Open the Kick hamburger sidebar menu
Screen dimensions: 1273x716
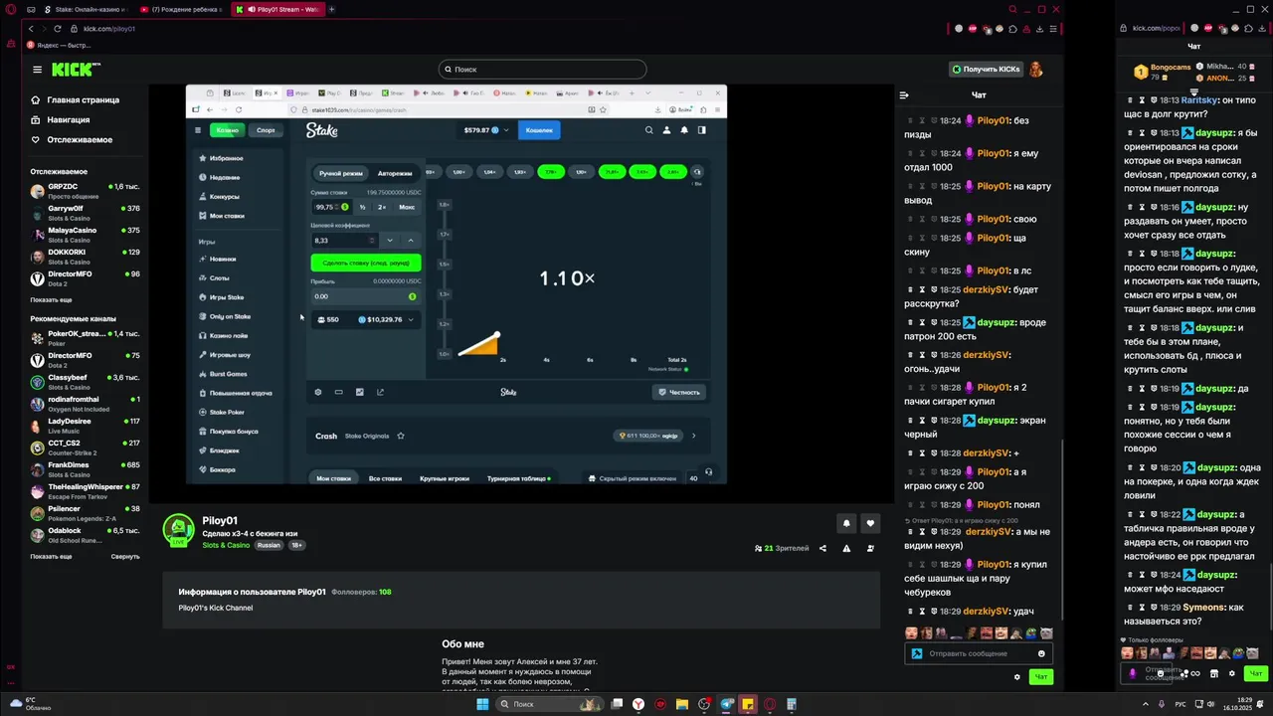tap(37, 70)
